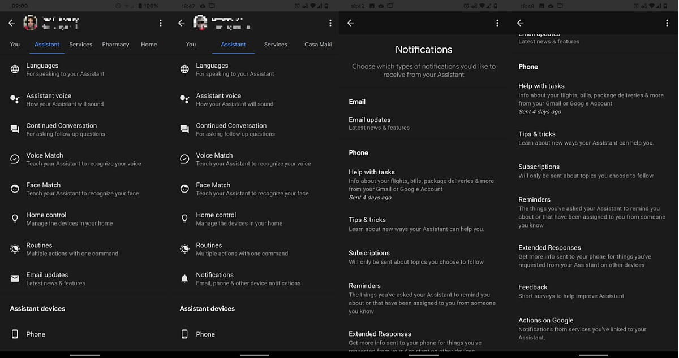
Task: Tap Assistant voice icon on Casa Maki screen
Action: 184,99
